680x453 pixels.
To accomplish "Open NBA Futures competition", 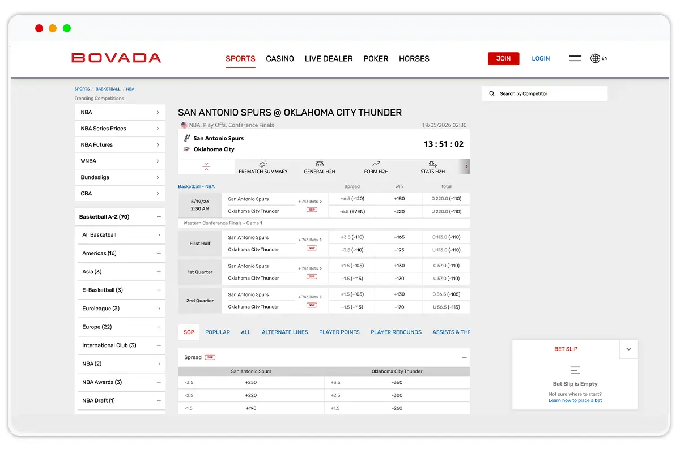I will point(120,145).
